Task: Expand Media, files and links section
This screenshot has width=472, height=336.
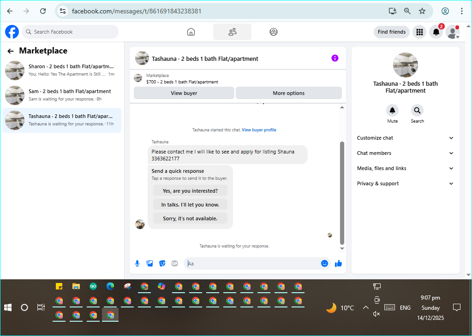Action: 405,168
